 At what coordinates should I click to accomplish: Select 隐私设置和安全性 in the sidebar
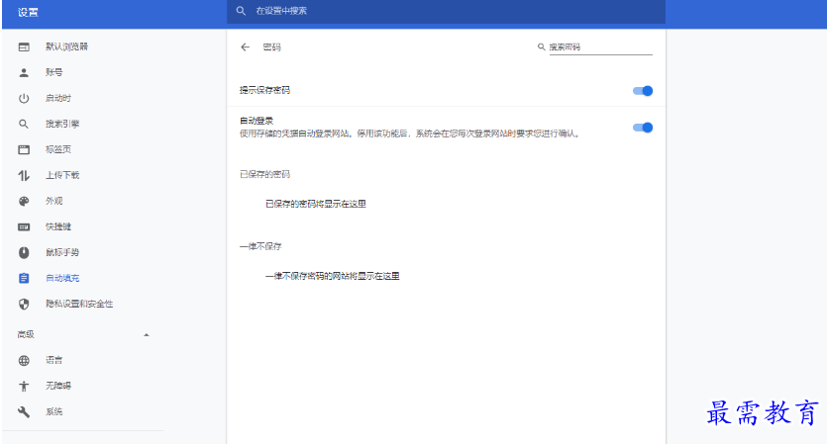click(x=79, y=304)
